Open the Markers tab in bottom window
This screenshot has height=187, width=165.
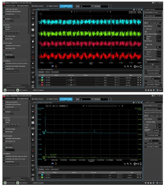coord(47,169)
